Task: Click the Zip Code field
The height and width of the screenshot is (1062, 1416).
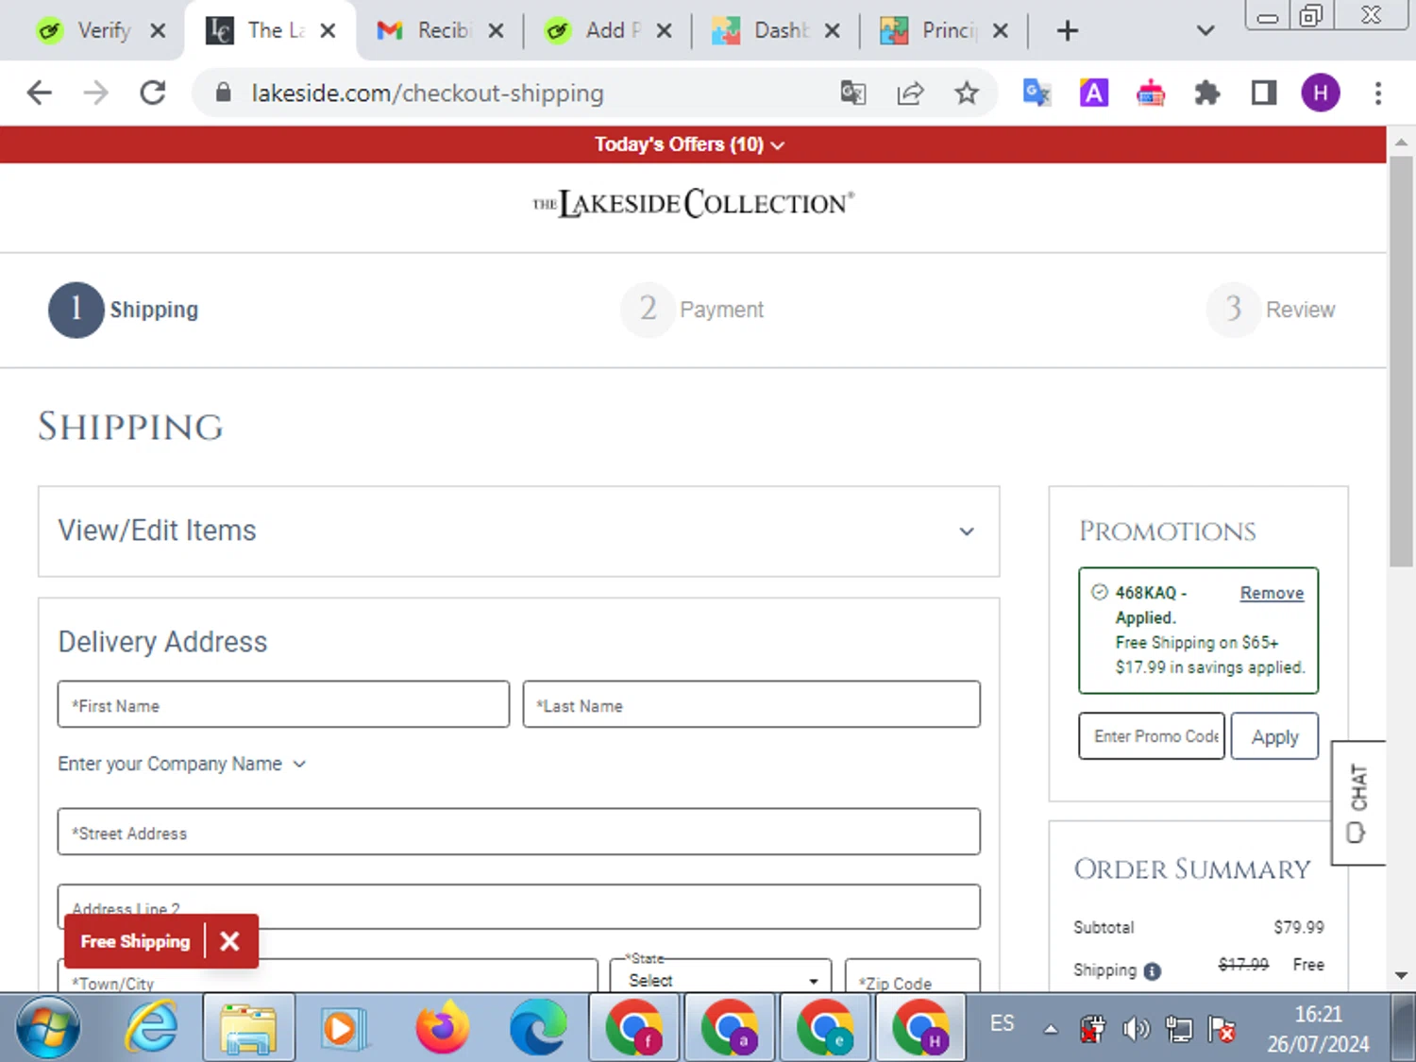Action: [913, 977]
